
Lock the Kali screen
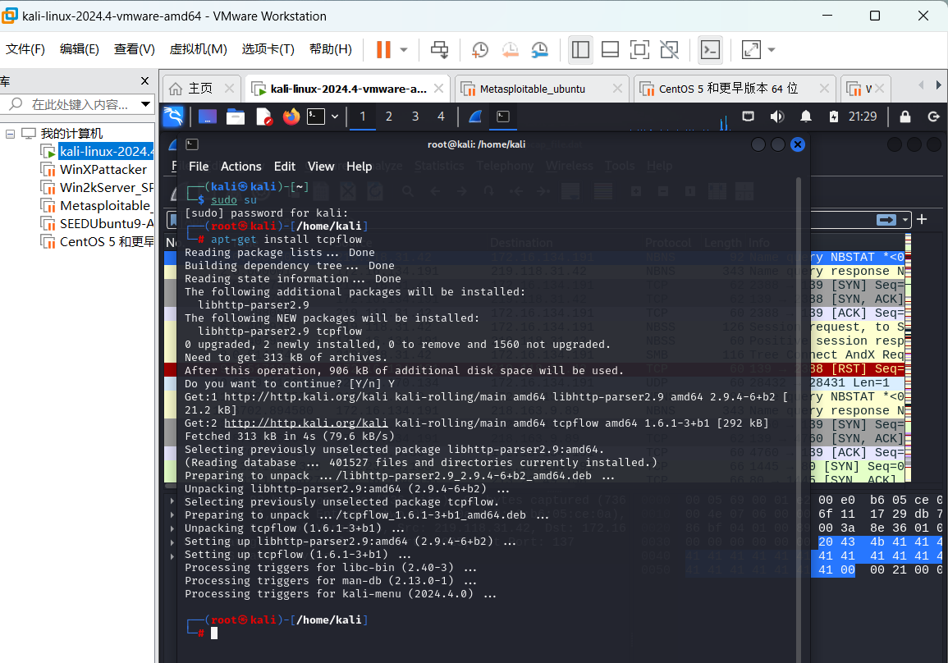tap(905, 117)
